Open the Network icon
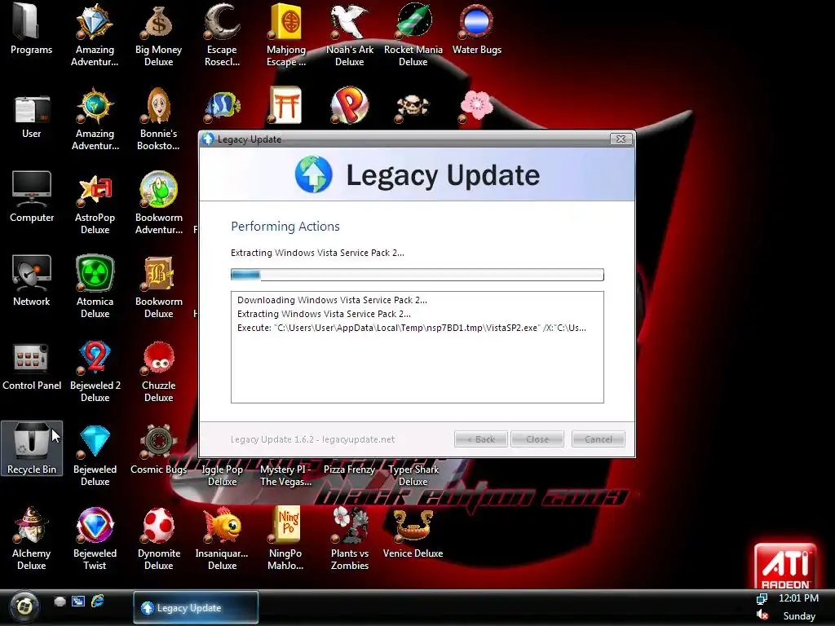 pyautogui.click(x=32, y=280)
